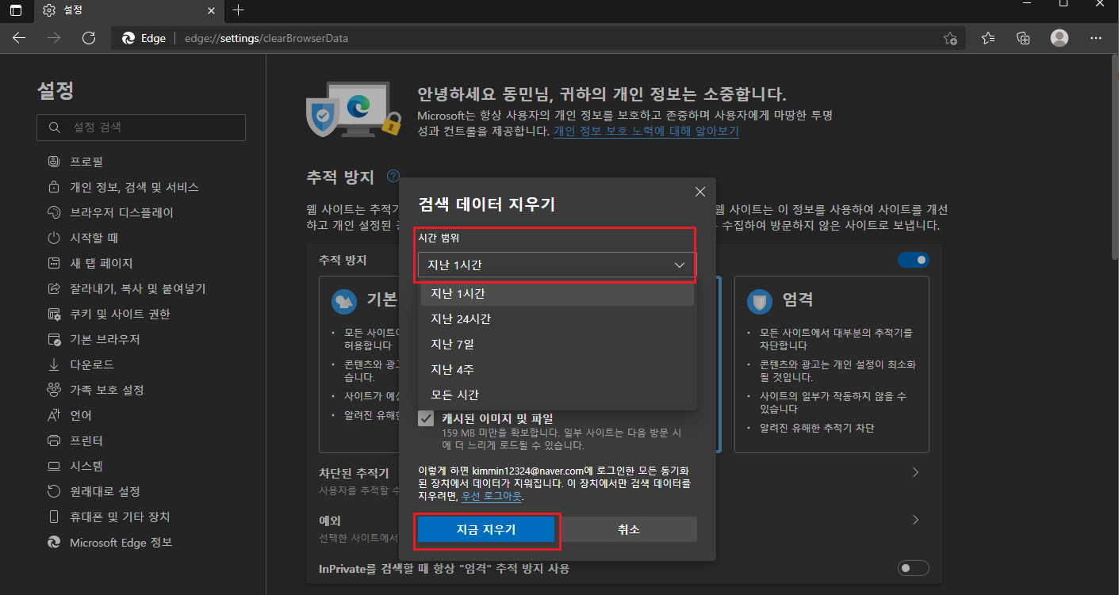Close the 설정 tab
1119x595 pixels.
211,10
